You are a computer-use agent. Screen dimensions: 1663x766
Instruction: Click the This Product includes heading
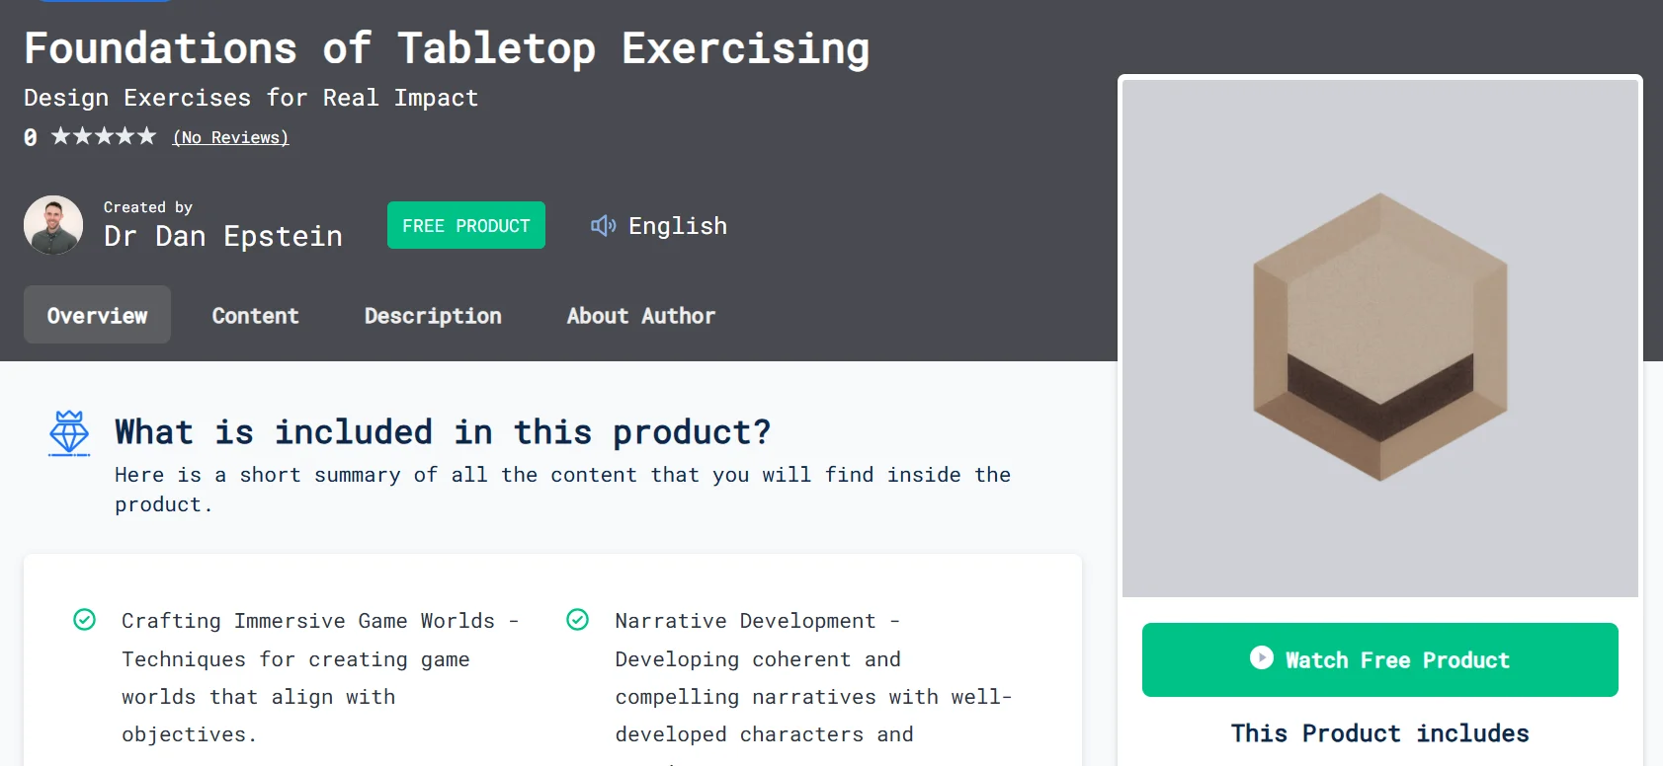coord(1379,733)
